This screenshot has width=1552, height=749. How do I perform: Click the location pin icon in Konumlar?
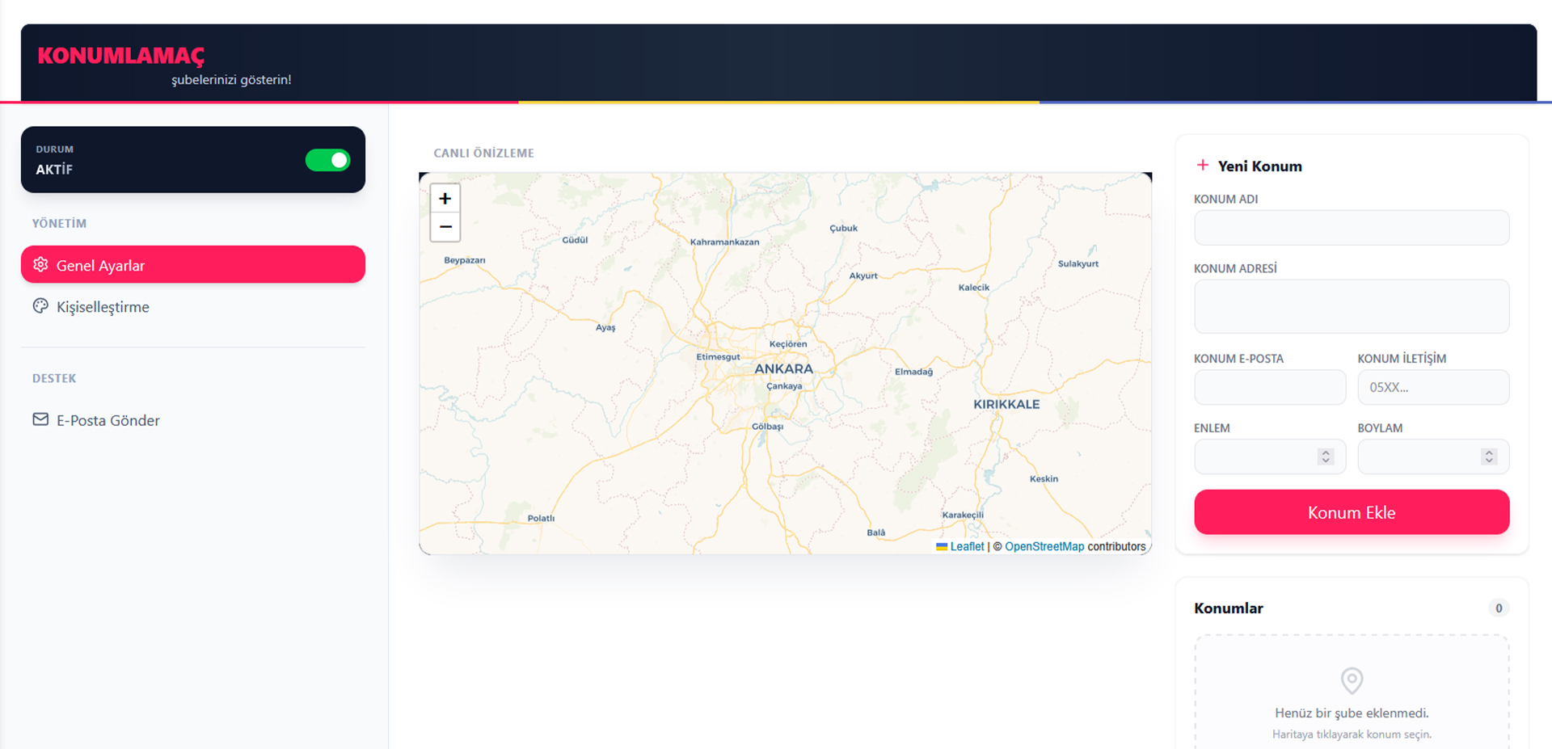1352,680
